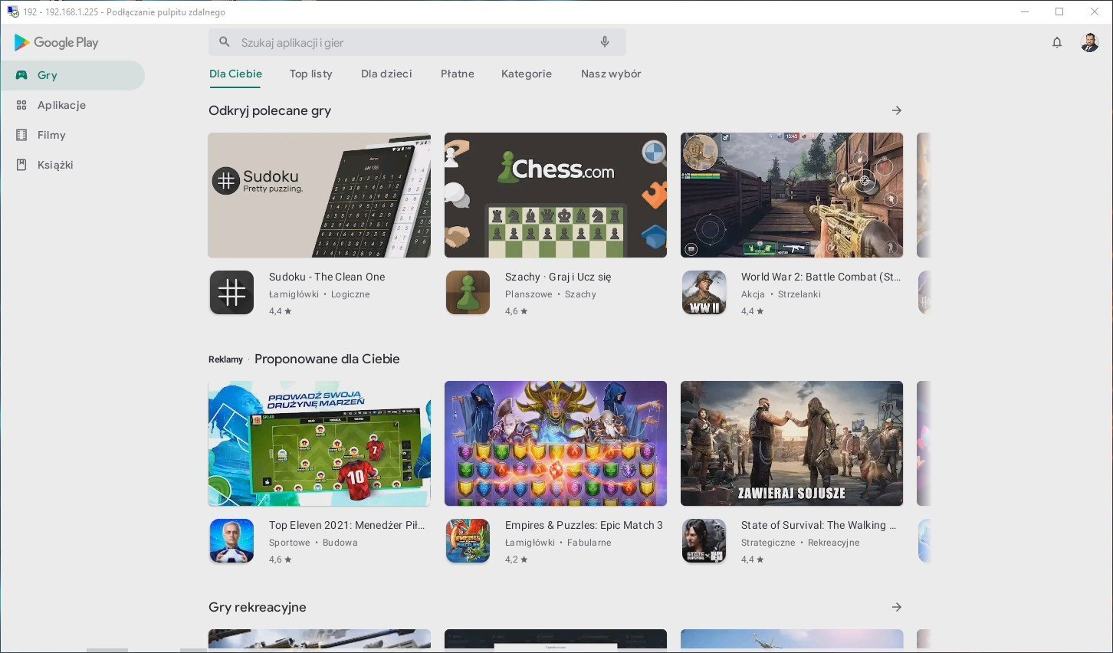
Task: Click Sportowe tag under Top Eleven
Action: point(290,543)
